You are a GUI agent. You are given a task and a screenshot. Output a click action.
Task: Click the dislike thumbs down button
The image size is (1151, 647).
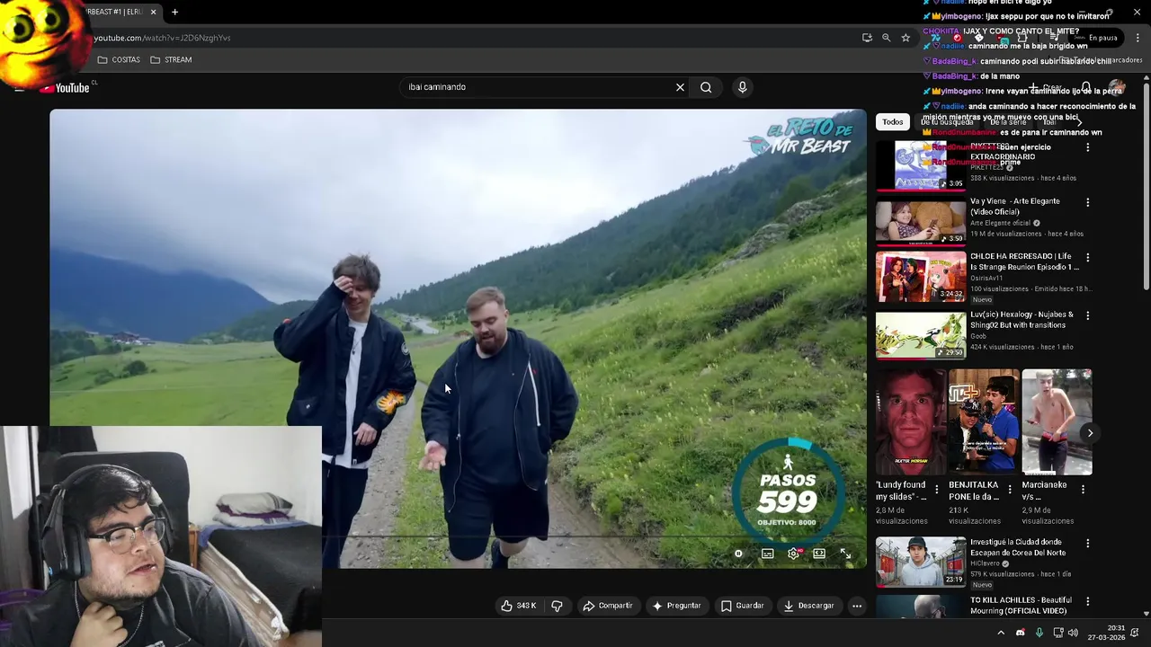557,606
